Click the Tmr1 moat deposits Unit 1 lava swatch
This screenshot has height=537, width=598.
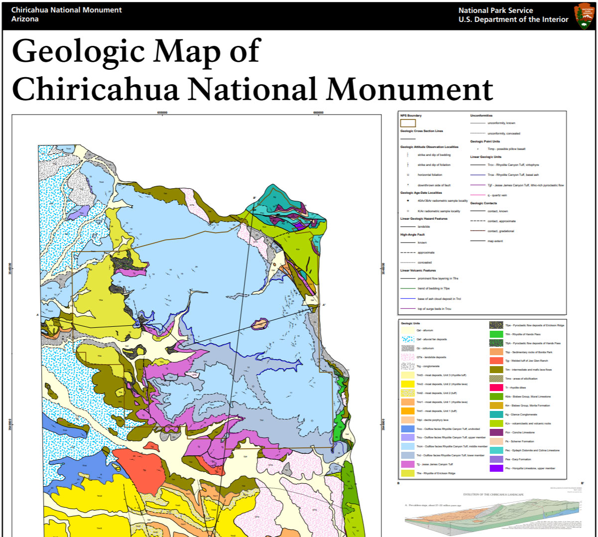(408, 402)
